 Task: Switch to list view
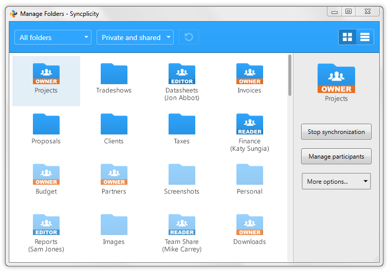(x=365, y=37)
